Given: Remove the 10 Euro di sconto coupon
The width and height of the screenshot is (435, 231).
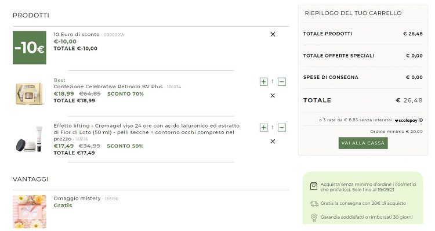Looking at the screenshot, I should click(x=273, y=34).
